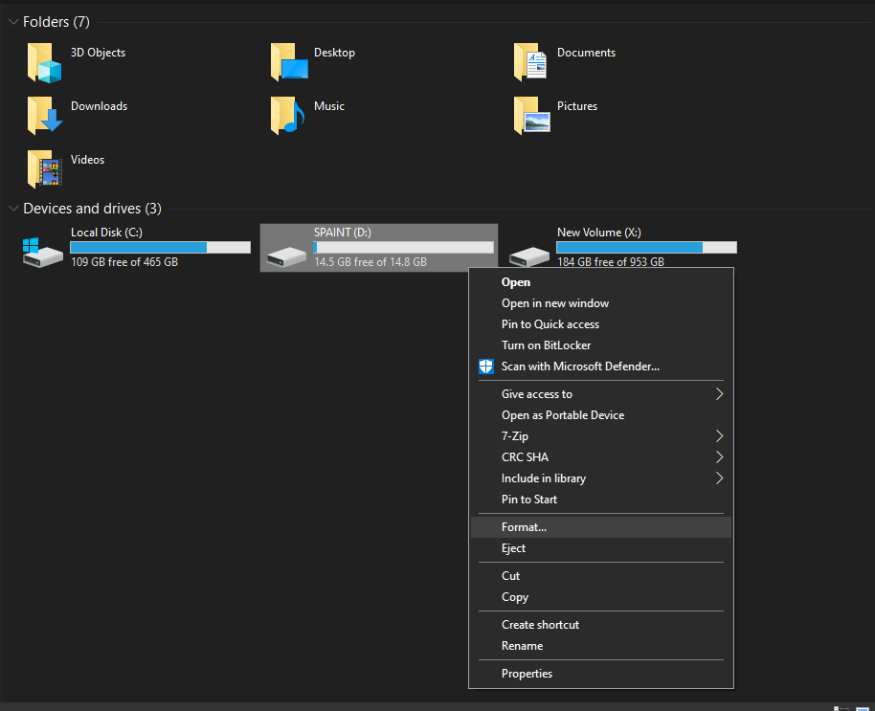Click the Documents folder label
The height and width of the screenshot is (711, 875).
click(x=586, y=53)
